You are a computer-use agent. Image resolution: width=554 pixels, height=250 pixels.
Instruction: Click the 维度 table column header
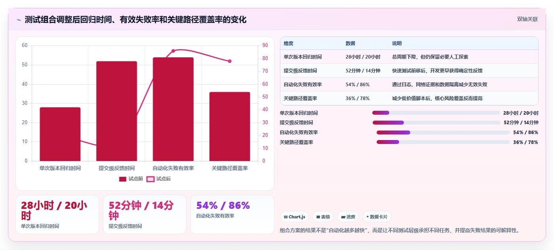coord(289,44)
